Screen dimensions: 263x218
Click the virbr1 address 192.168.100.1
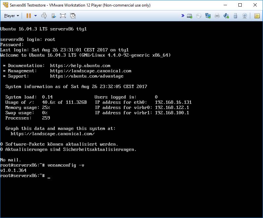172,113
